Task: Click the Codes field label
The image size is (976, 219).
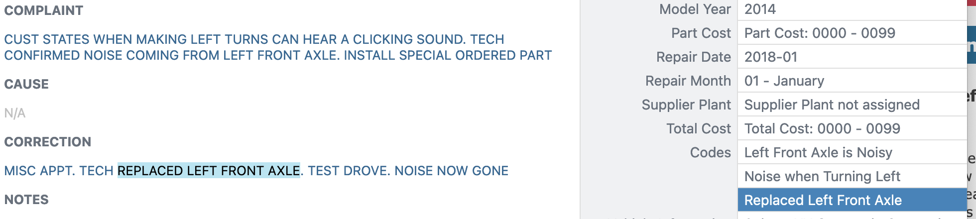Action: (710, 152)
